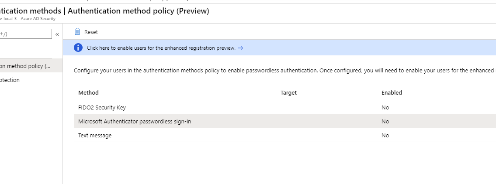Click the sidebar search input field
Viewport: 496px width, 184px height.
pyautogui.click(x=25, y=34)
